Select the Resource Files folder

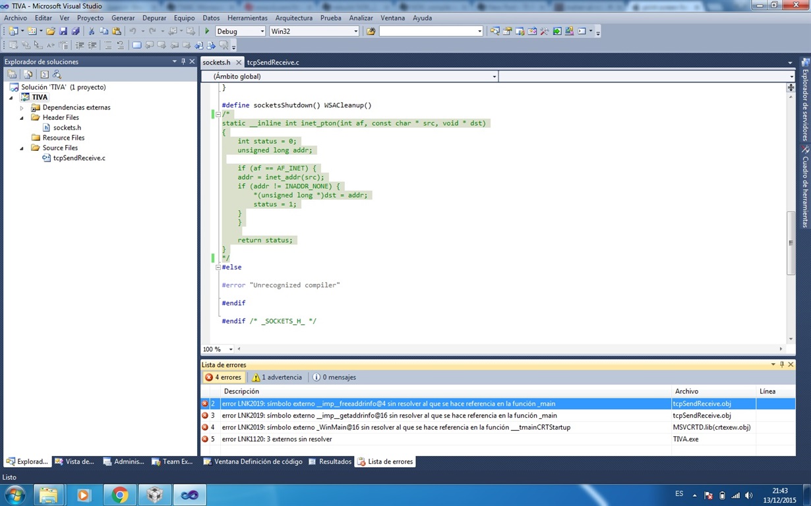(x=63, y=138)
